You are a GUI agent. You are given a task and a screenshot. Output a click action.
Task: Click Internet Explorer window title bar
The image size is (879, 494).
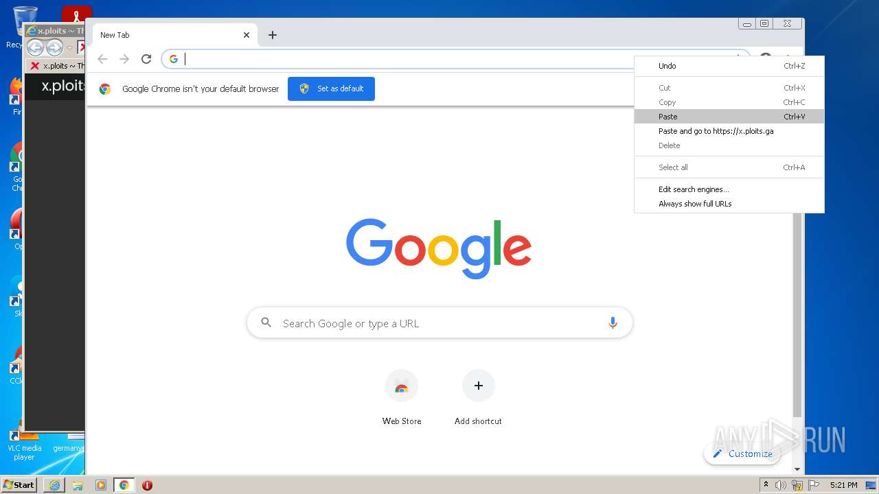pyautogui.click(x=55, y=31)
